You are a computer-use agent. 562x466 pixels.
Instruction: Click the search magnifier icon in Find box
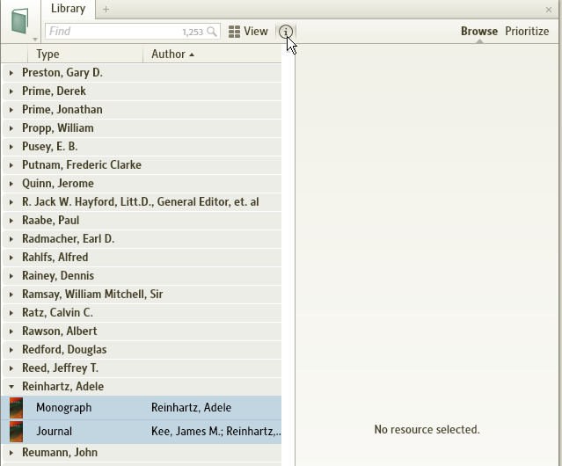[212, 32]
